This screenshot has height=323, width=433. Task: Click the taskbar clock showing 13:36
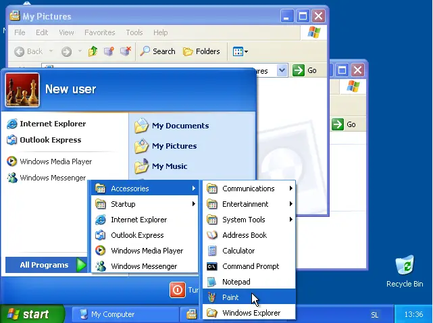pos(413,314)
